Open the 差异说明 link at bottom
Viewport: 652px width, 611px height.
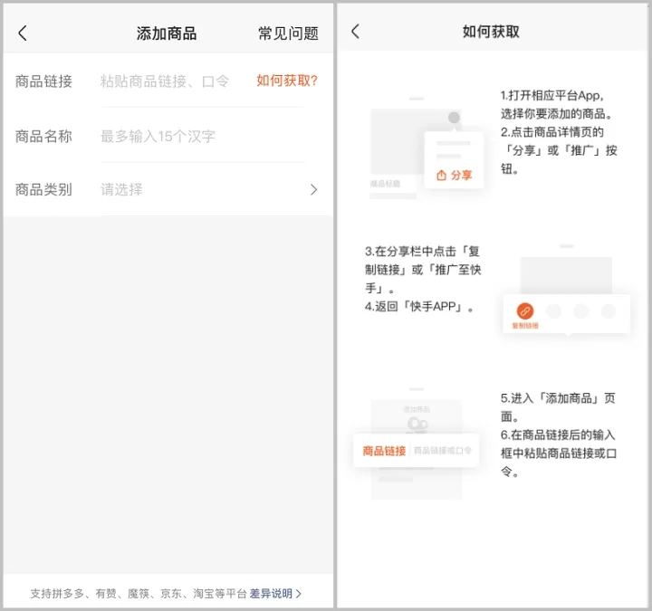(271, 594)
